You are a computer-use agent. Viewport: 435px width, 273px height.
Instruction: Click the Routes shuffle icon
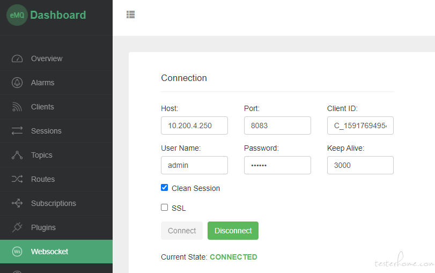pos(17,179)
